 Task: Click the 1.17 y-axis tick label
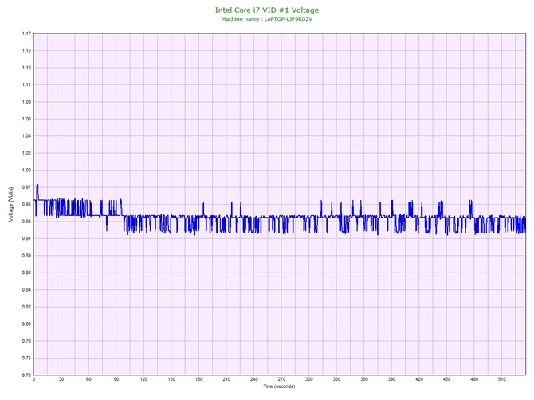(x=26, y=33)
